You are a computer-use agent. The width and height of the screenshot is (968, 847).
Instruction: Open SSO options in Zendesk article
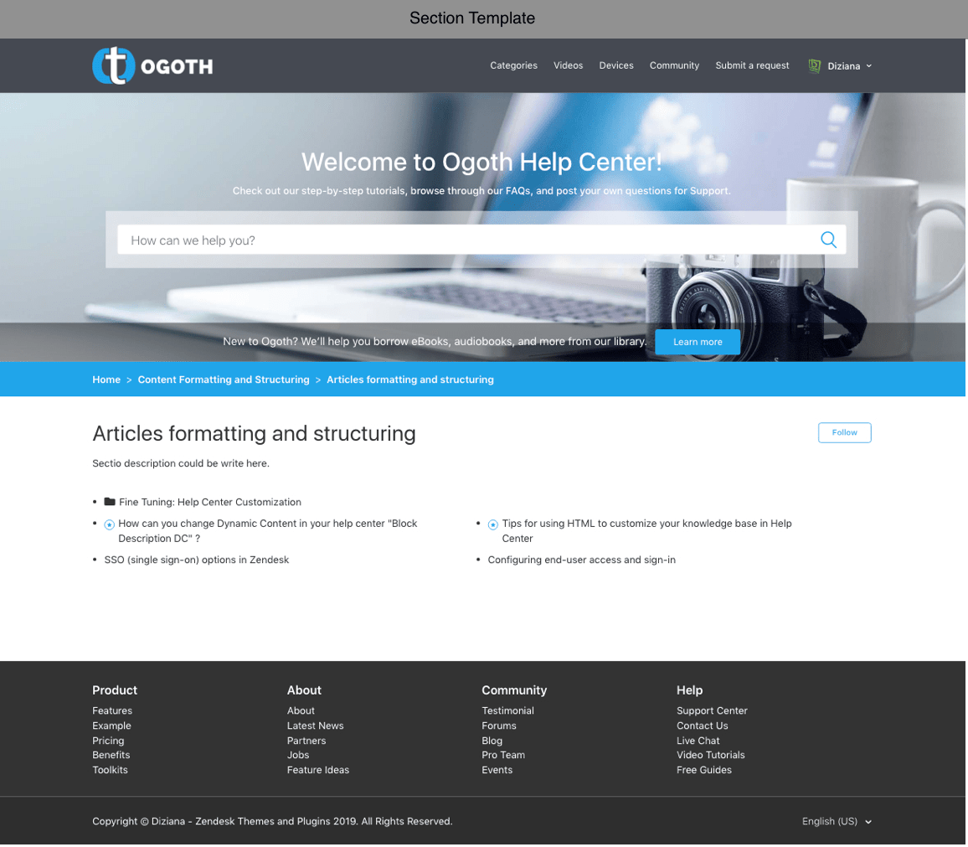coord(197,560)
